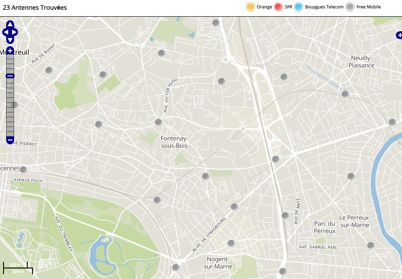Toggle SFR operator red circle
The height and width of the screenshot is (279, 402).
tap(278, 7)
